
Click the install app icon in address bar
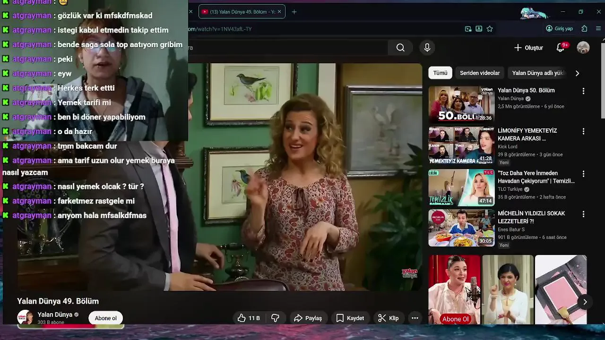click(479, 29)
